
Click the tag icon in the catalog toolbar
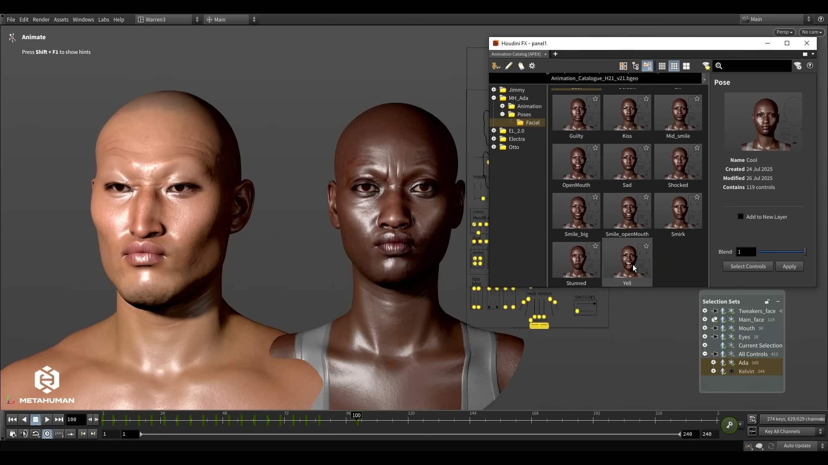click(x=521, y=66)
